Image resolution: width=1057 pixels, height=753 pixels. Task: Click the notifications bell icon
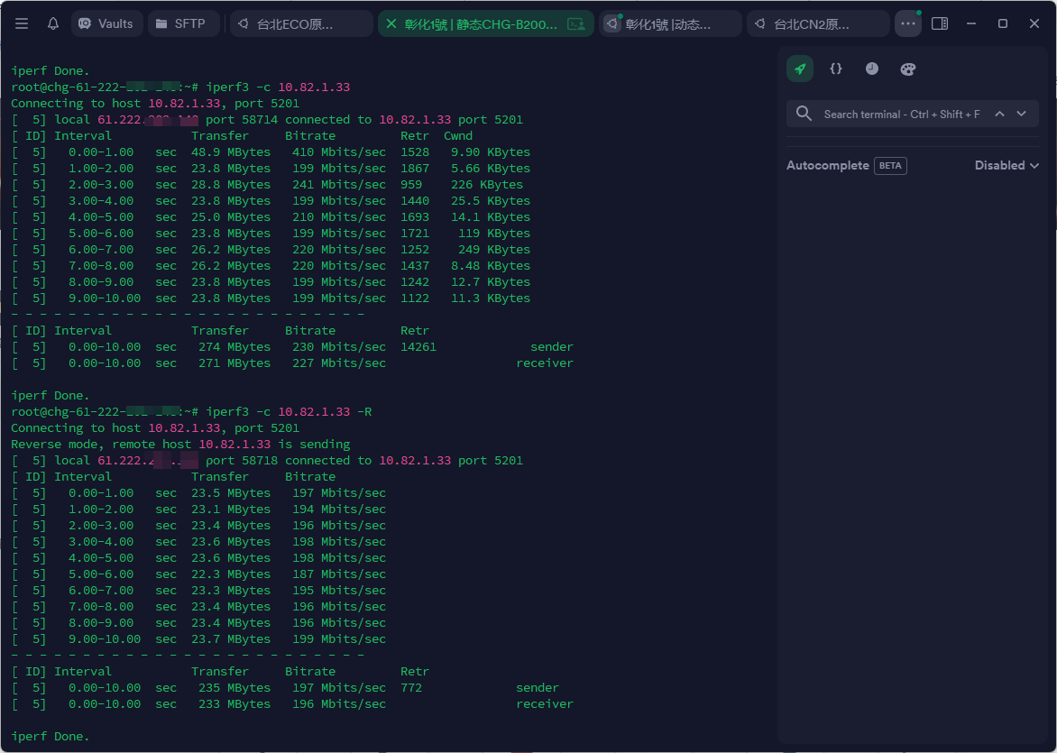(53, 23)
